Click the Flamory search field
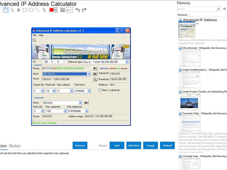This screenshot has width=227, height=170. pyautogui.click(x=197, y=9)
